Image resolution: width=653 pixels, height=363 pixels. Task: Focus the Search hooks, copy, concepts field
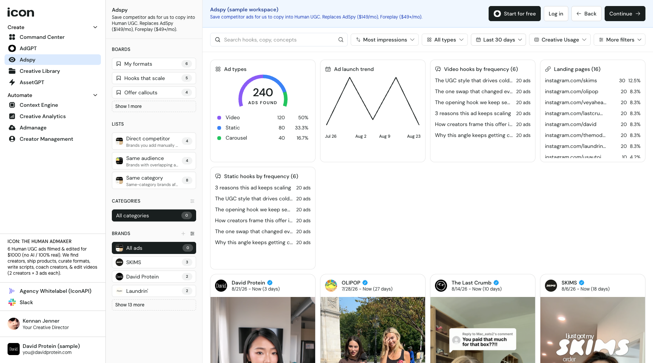coord(279,40)
